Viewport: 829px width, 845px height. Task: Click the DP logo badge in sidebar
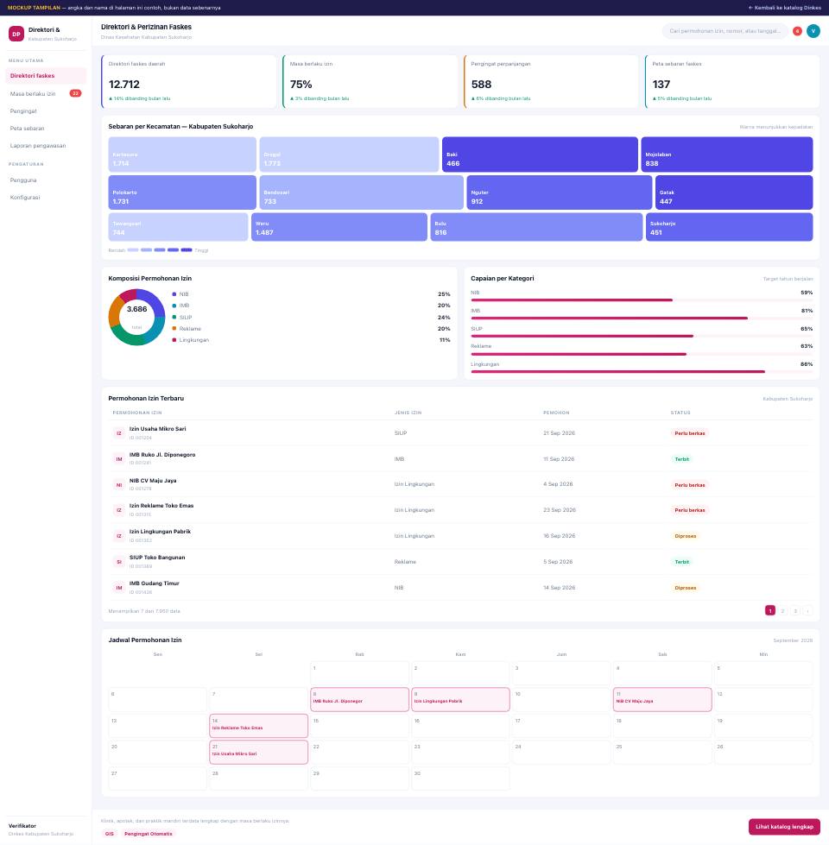pos(16,34)
